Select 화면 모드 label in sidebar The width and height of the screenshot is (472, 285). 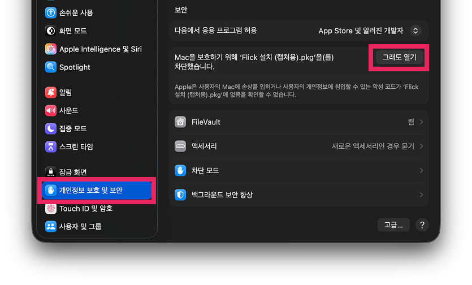coord(73,31)
